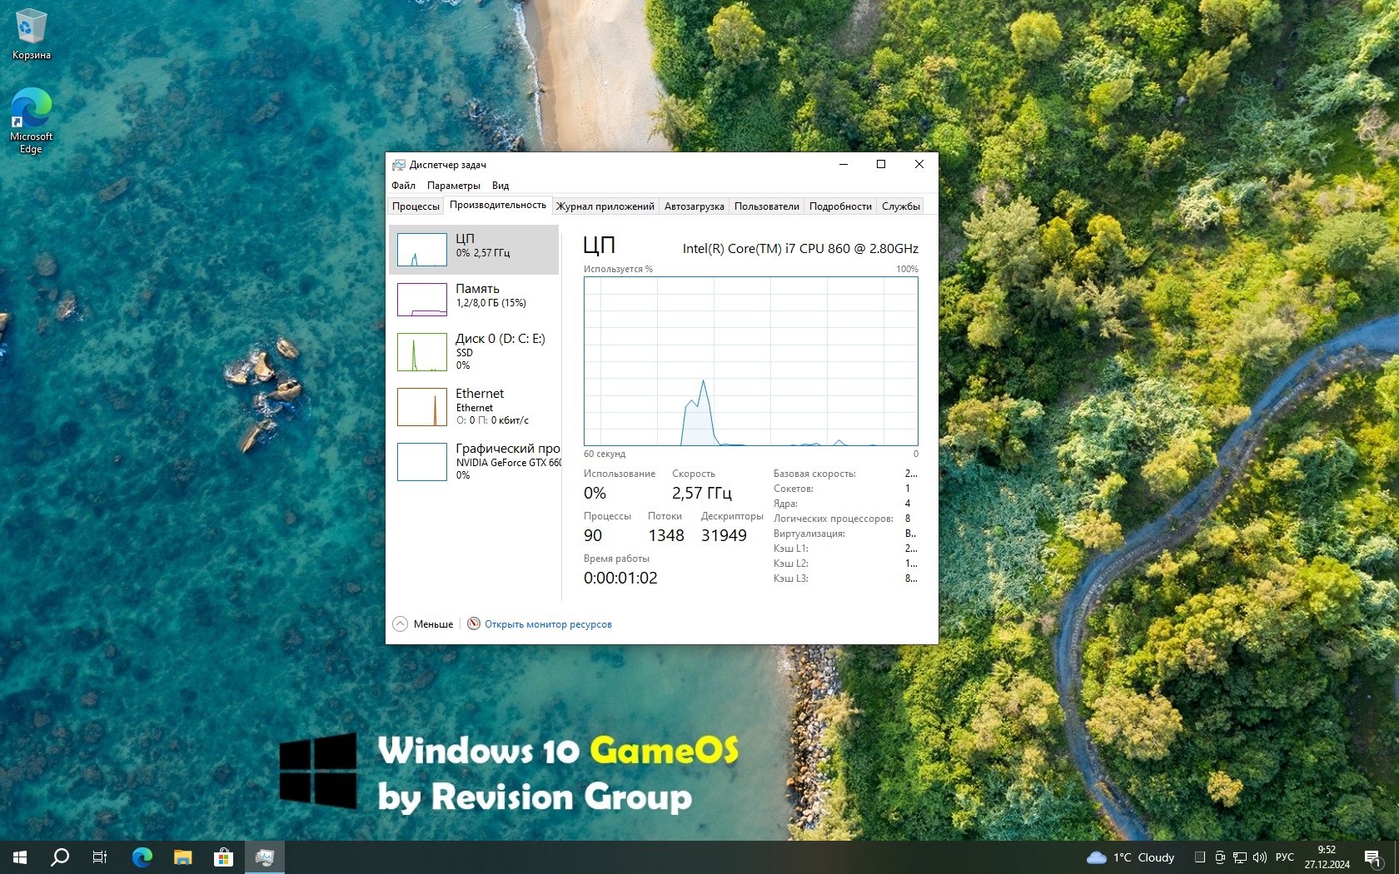
Task: Open File Explorer from the taskbar
Action: click(182, 857)
